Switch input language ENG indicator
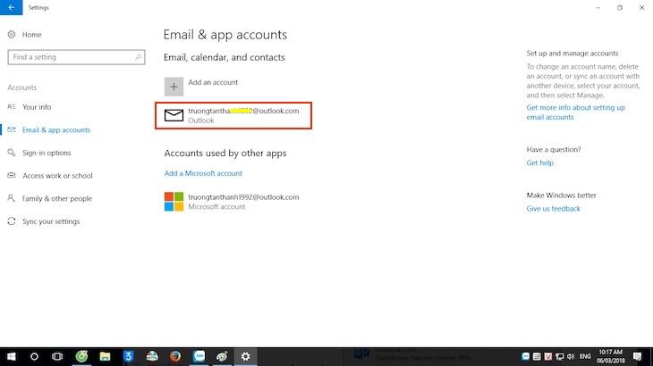Image resolution: width=653 pixels, height=366 pixels. pyautogui.click(x=585, y=356)
